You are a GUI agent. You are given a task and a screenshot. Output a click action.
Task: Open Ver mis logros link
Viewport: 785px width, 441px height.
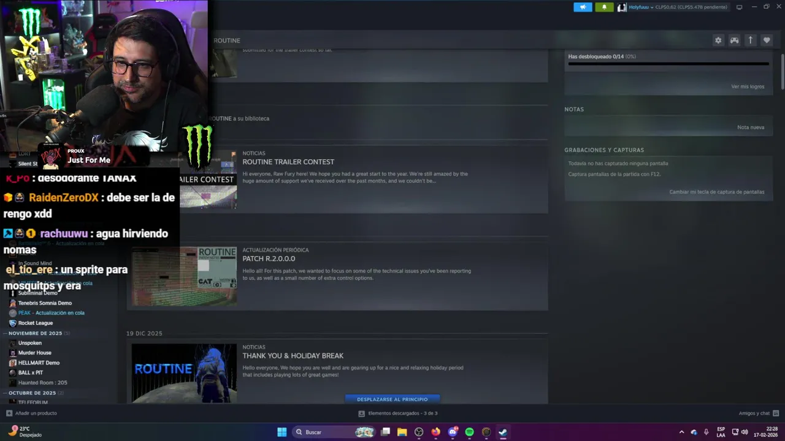tap(748, 86)
